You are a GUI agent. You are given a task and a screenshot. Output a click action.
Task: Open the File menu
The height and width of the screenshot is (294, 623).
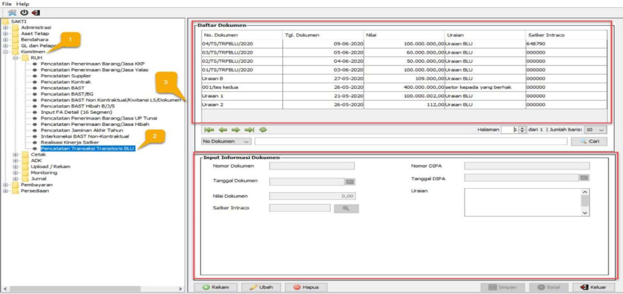pyautogui.click(x=7, y=4)
